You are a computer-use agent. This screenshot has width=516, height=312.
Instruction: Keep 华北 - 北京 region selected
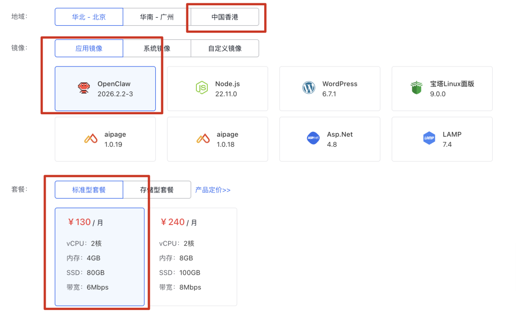(89, 17)
